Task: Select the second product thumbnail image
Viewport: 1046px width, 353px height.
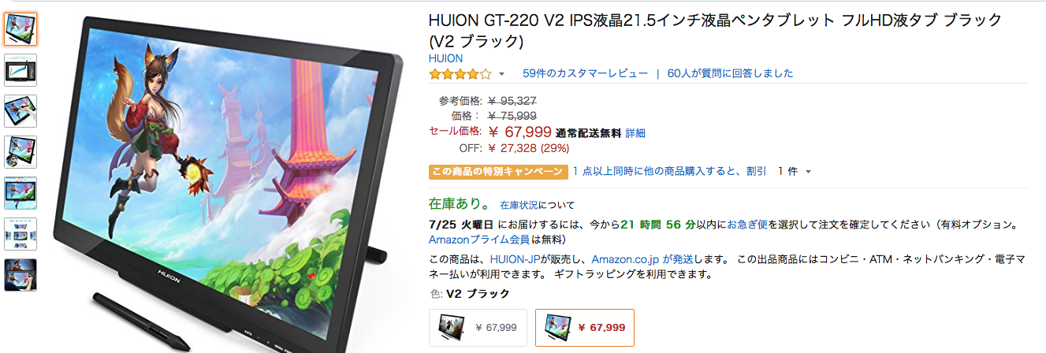Action: pos(20,70)
